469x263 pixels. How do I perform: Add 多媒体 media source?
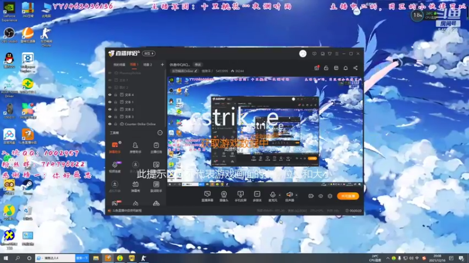point(257,196)
